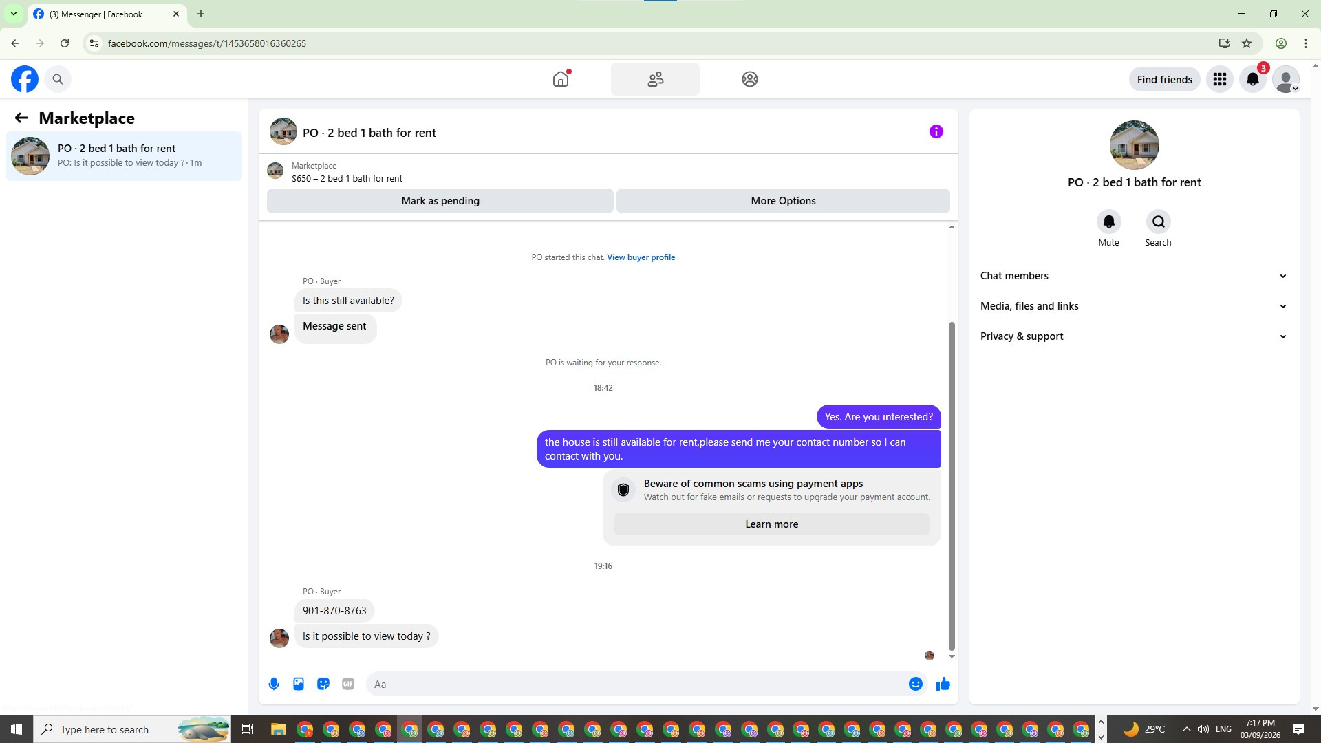The image size is (1321, 743).
Task: Click the purple conversation info icon
Action: coord(936,131)
